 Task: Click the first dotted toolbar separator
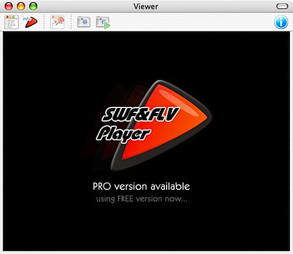[x=44, y=22]
